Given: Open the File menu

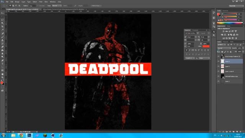Looking at the screenshot, I should 7,2.
